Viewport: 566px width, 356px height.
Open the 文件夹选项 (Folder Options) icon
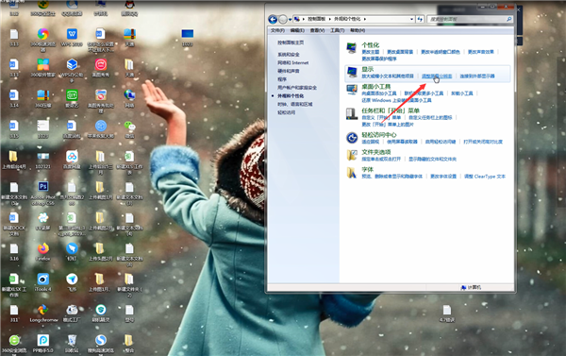coord(352,155)
